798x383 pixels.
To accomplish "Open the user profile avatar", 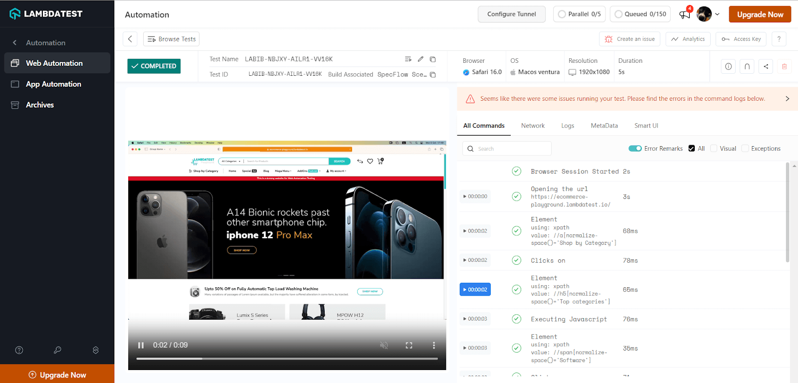I will 704,14.
